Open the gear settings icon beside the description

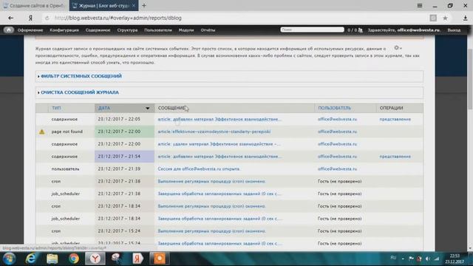pyautogui.click(x=398, y=47)
